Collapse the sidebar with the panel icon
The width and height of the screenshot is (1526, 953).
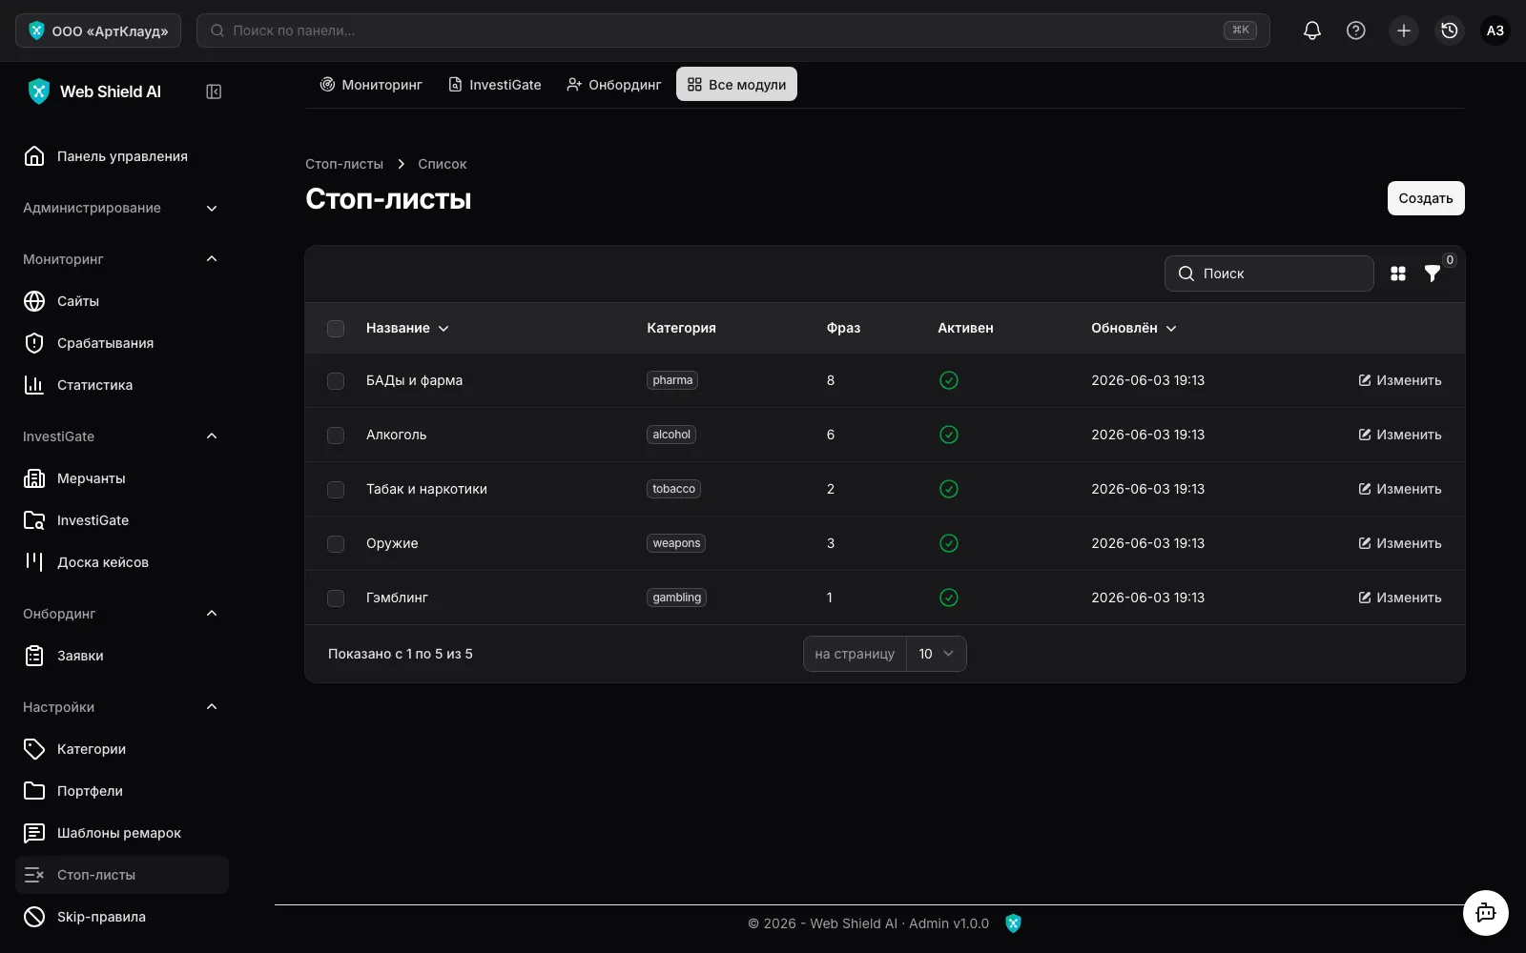[x=214, y=91]
